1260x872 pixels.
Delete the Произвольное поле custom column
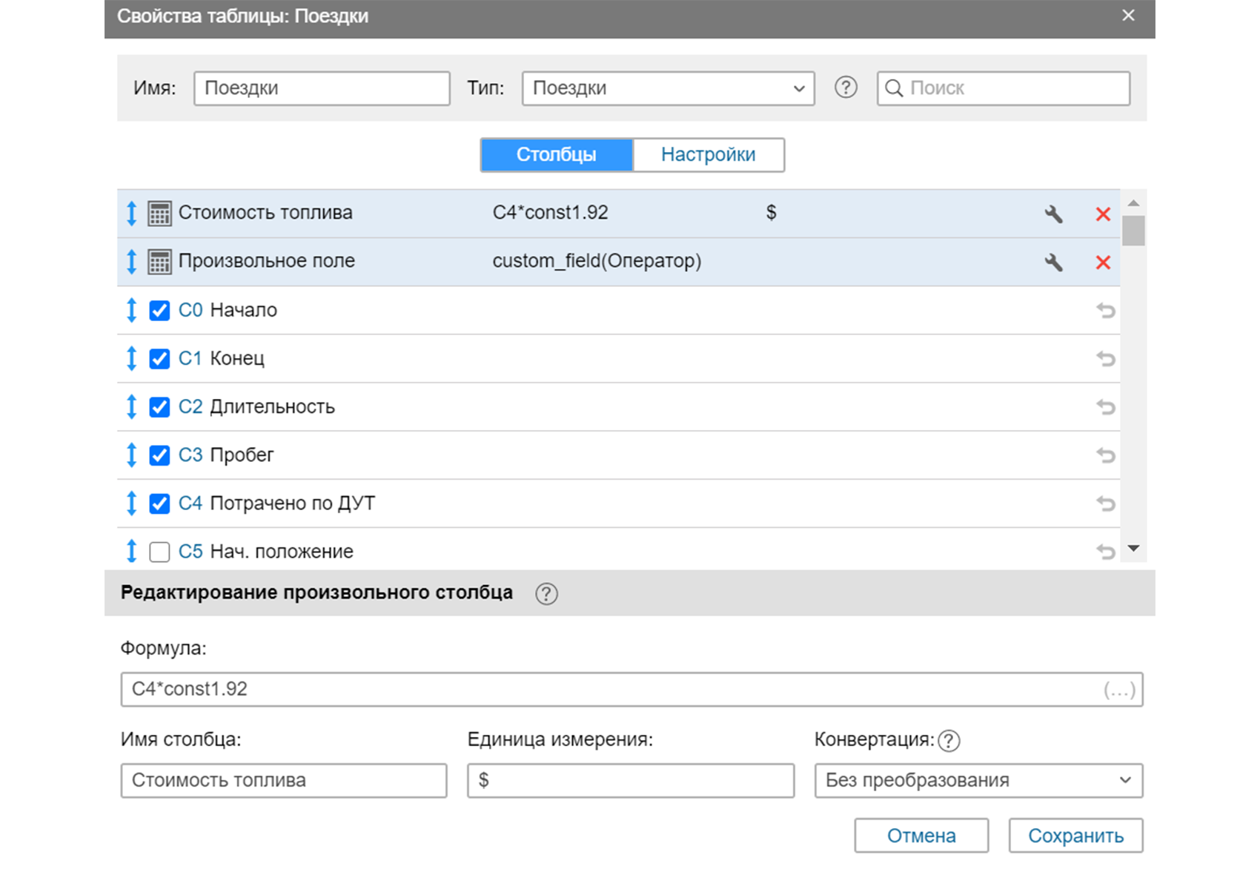pos(1103,262)
